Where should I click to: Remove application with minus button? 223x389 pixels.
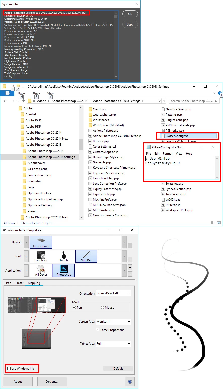tap(130, 274)
